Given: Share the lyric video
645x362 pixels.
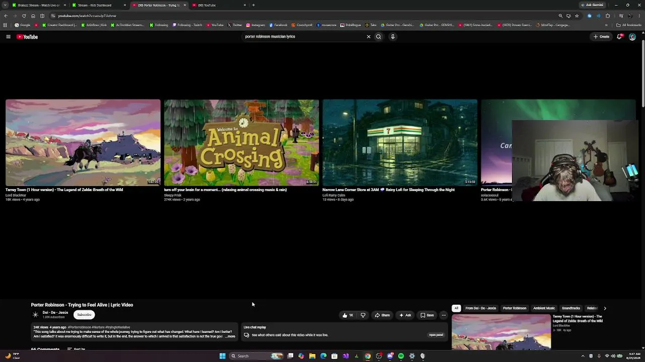Looking at the screenshot, I should (382, 315).
